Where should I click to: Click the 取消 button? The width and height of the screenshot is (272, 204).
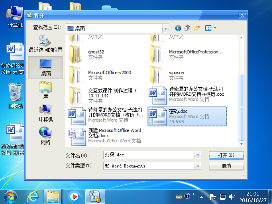[x=226, y=166]
